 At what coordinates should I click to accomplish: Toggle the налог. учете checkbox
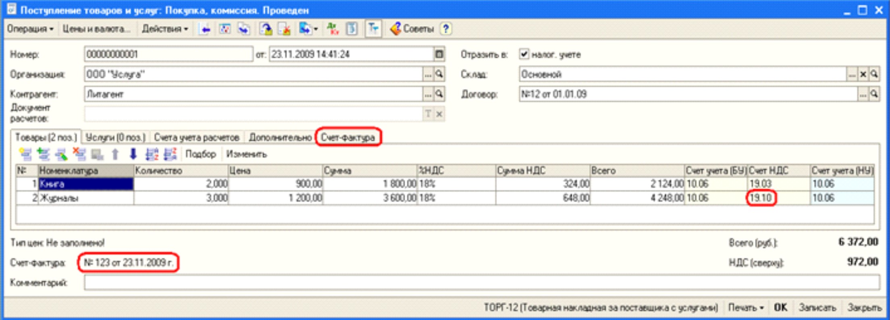pos(524,54)
